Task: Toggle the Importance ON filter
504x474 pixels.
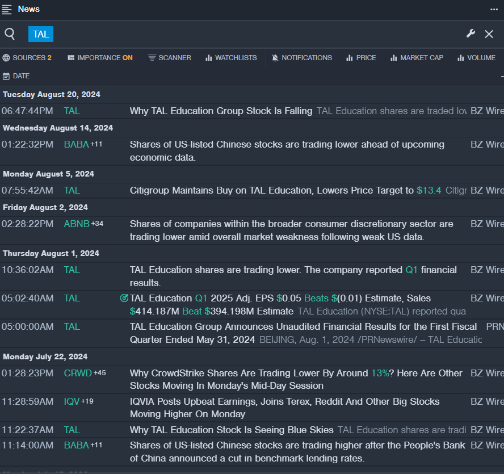Action: (100, 58)
